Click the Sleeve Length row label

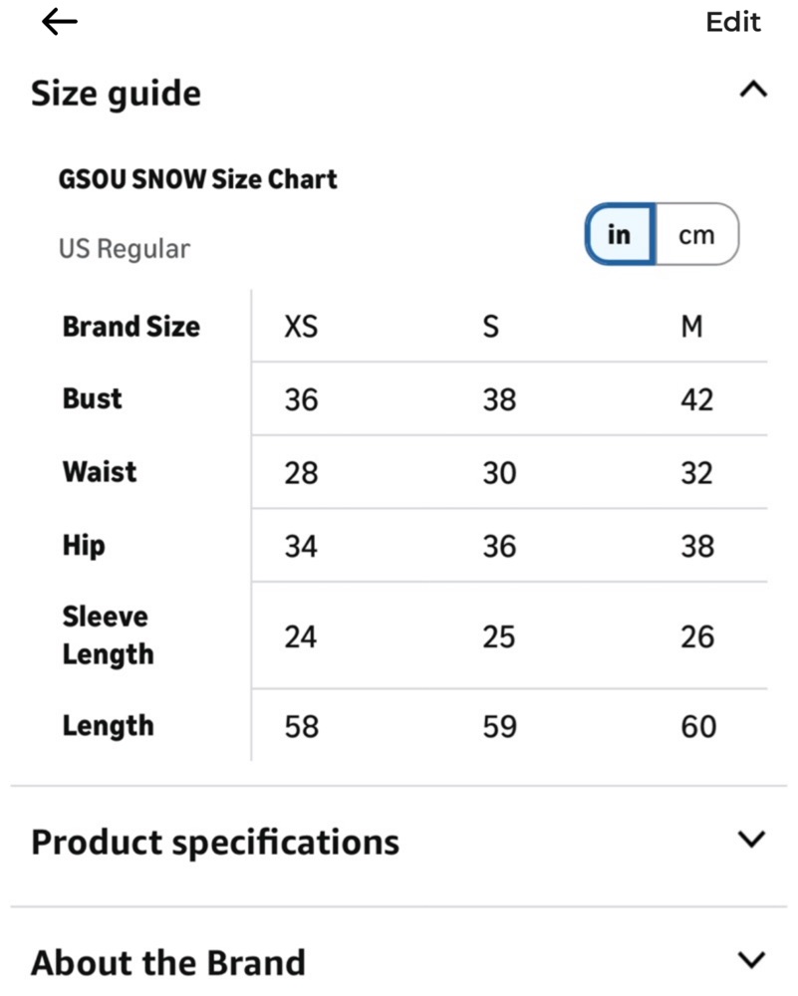coord(108,635)
